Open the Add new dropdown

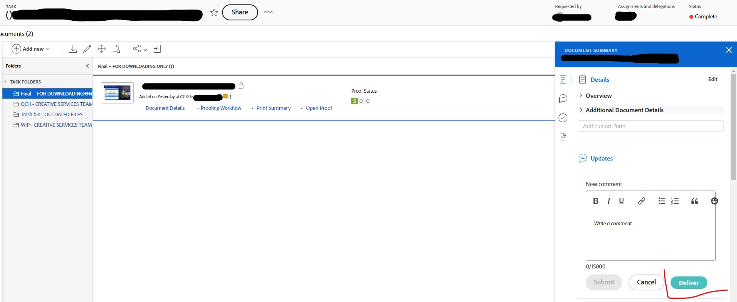tap(31, 49)
